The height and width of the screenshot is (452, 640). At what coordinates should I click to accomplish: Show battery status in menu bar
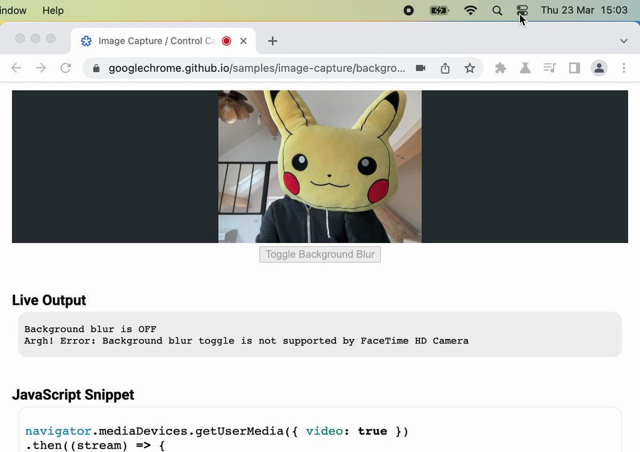[439, 10]
